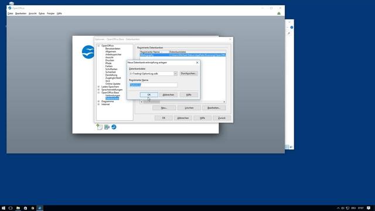Sort by Registrierter Name column header
Image resolution: width=375 pixels, height=211 pixels.
pyautogui.click(x=154, y=52)
